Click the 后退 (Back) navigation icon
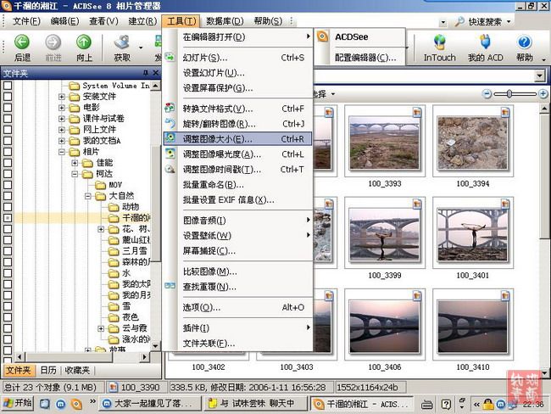 22,42
